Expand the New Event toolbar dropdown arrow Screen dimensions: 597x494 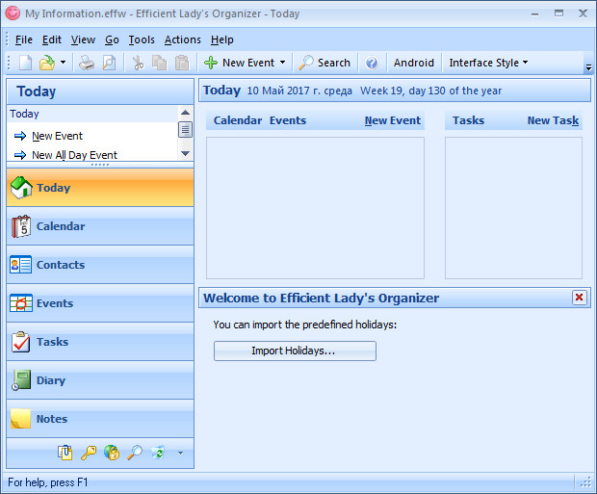(x=282, y=63)
